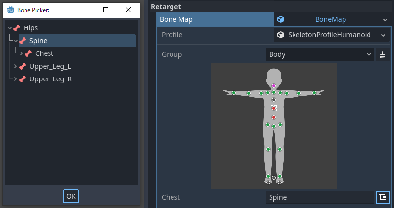Expand the Upper_Leg_L tree node

(x=15, y=66)
